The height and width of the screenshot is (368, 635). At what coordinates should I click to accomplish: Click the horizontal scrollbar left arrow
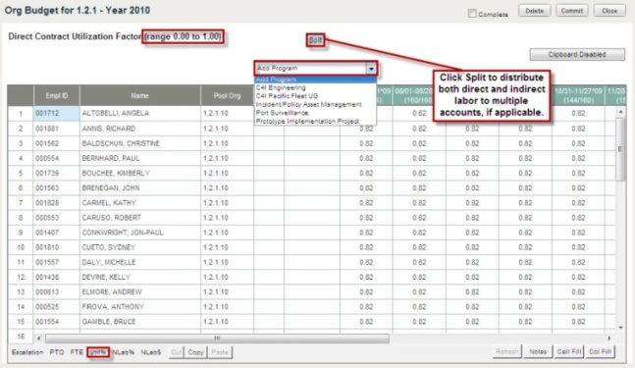click(39, 338)
